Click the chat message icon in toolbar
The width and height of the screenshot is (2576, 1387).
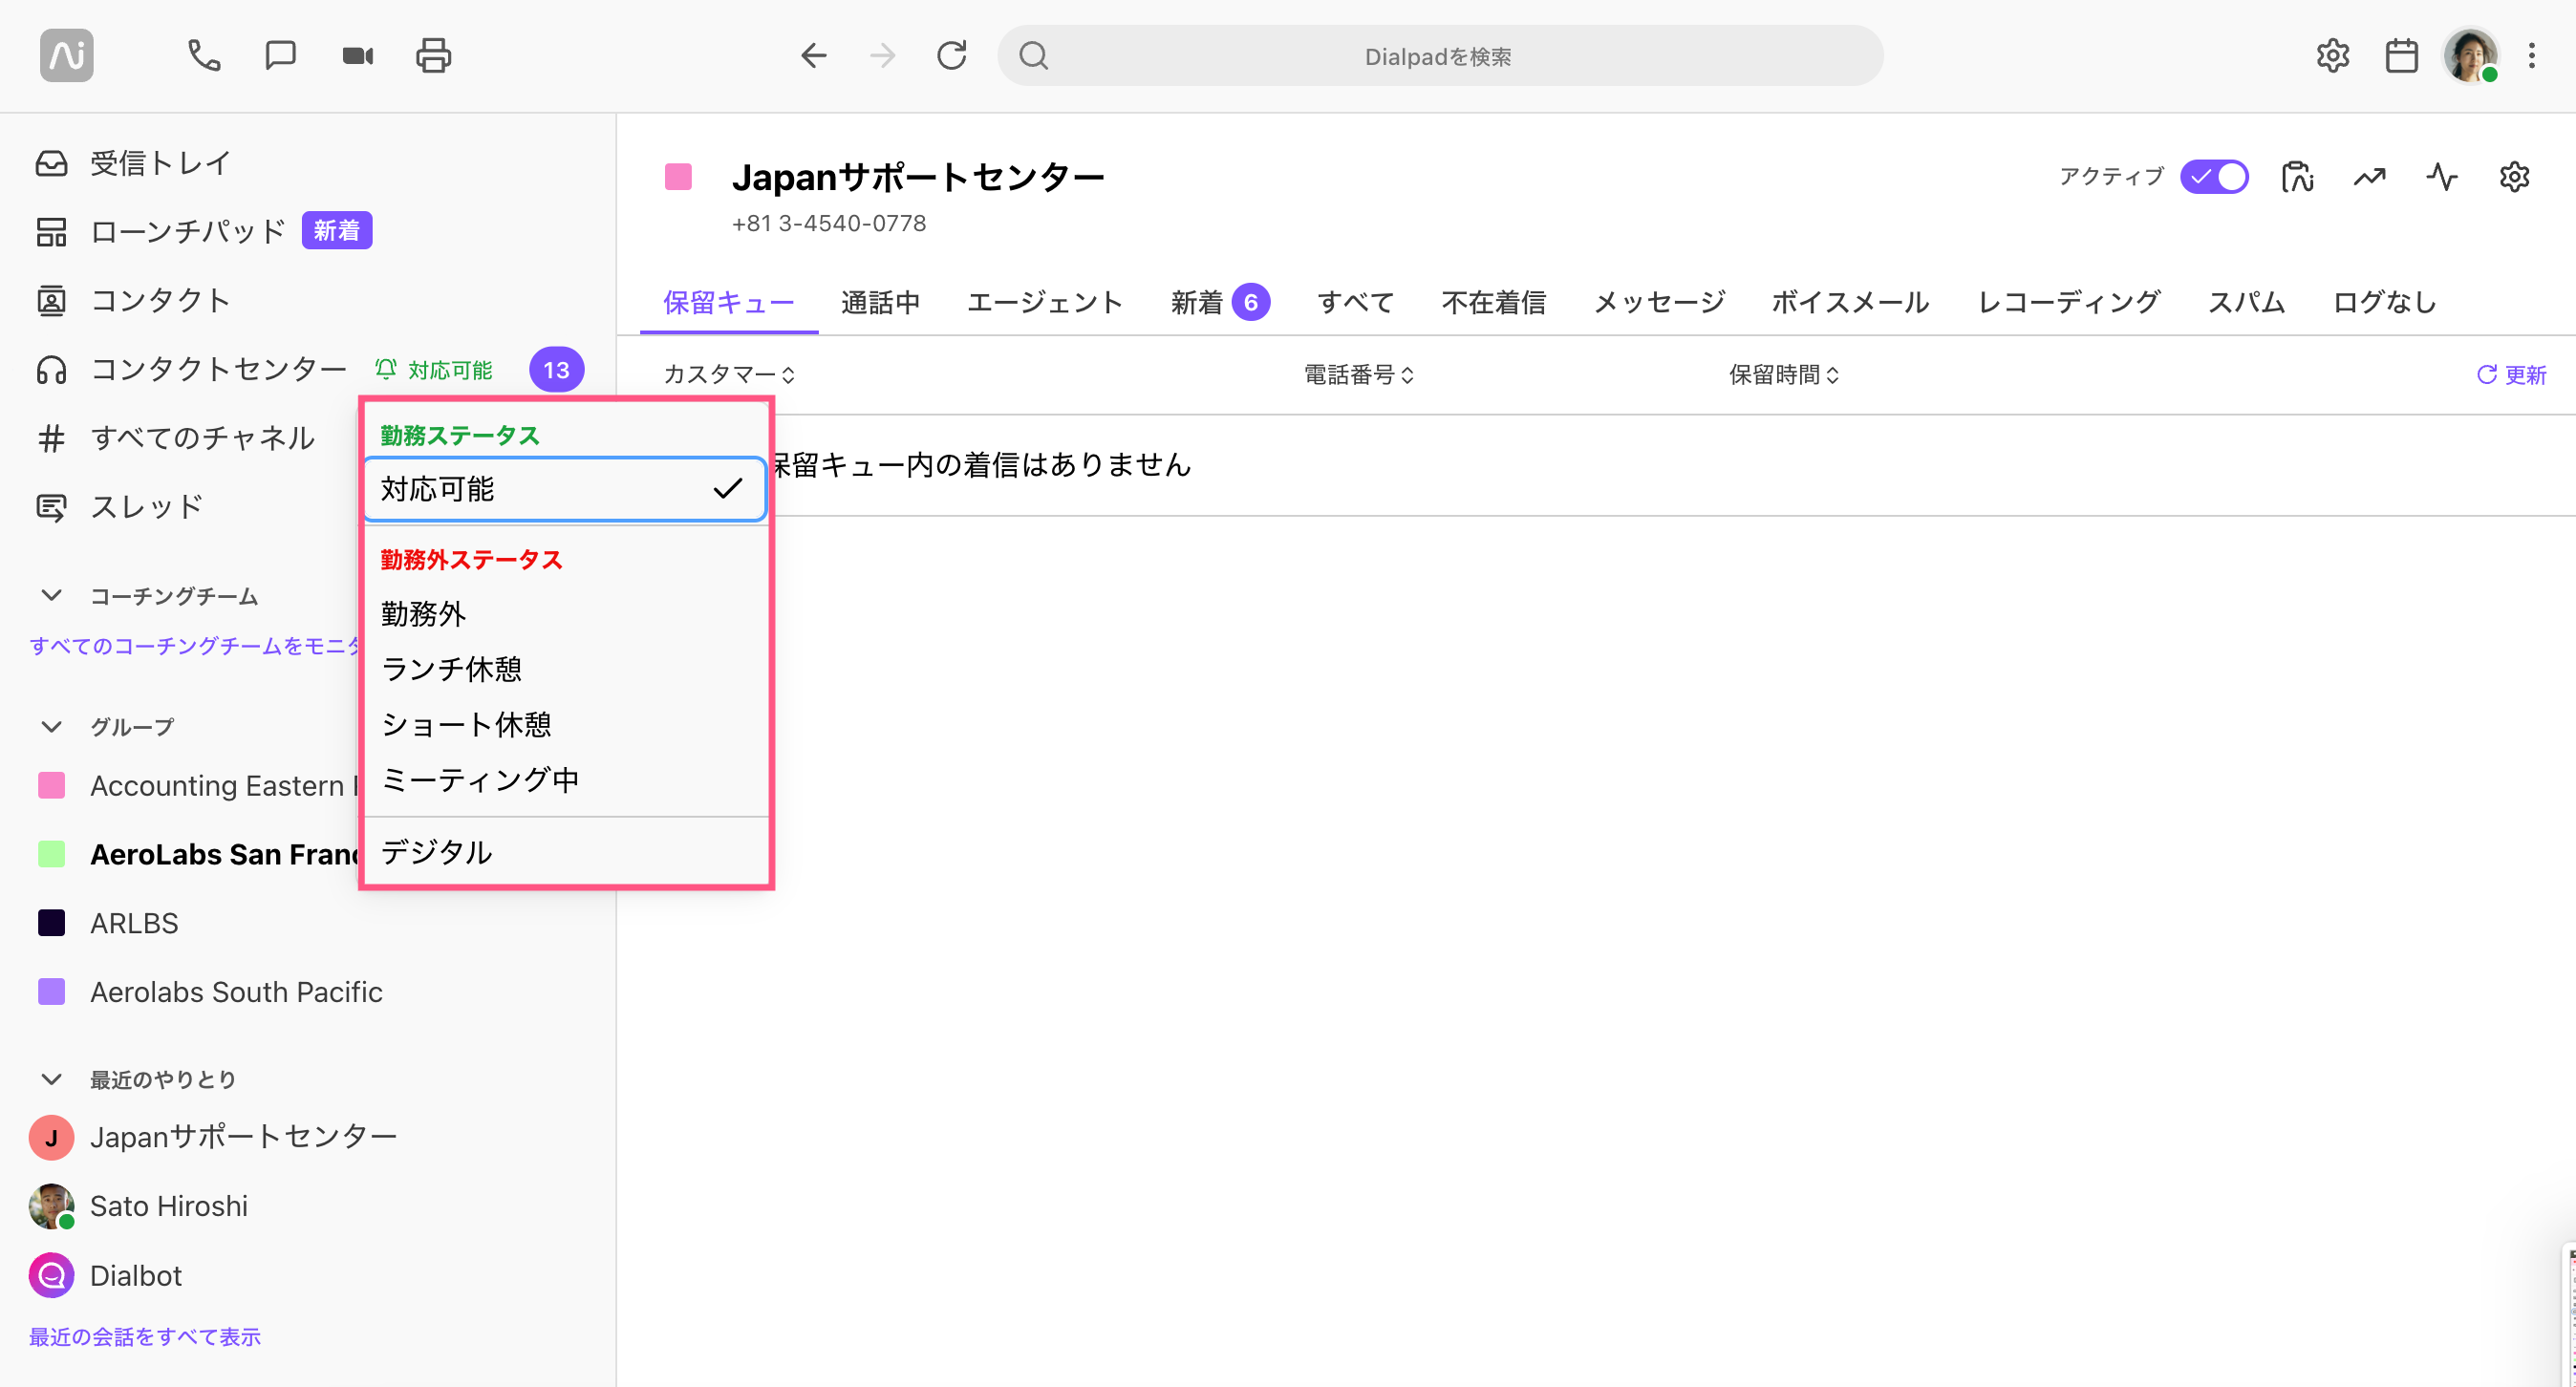pos(280,54)
